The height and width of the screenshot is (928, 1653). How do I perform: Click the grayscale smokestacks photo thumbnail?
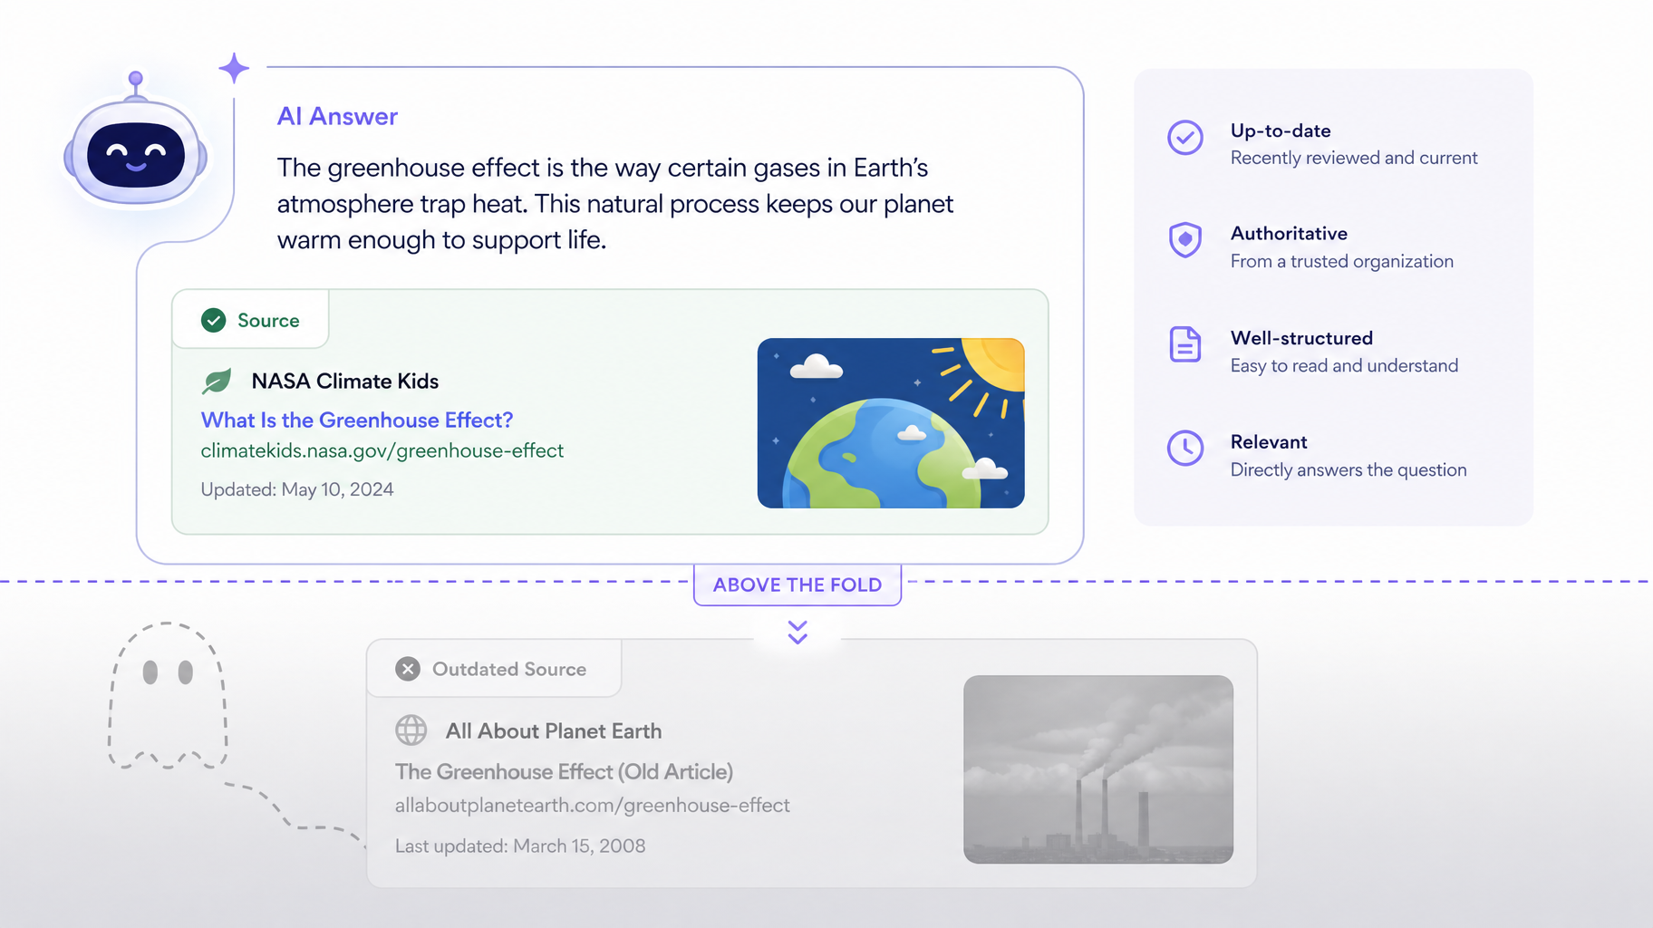coord(1098,769)
